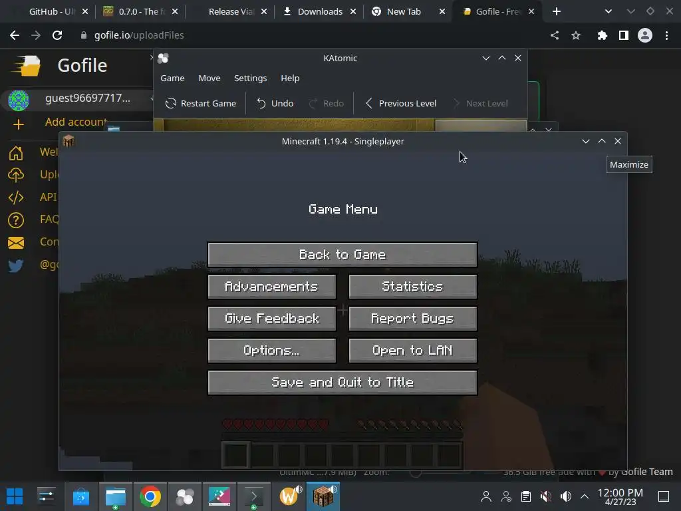Click show desktop button in tray
Screen dimensions: 681x511
pyautogui.click(x=664, y=496)
